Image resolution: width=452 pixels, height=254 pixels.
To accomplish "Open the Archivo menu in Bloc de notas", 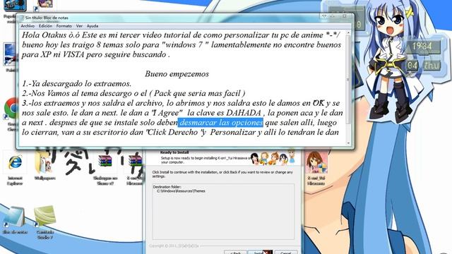I will click(28, 26).
